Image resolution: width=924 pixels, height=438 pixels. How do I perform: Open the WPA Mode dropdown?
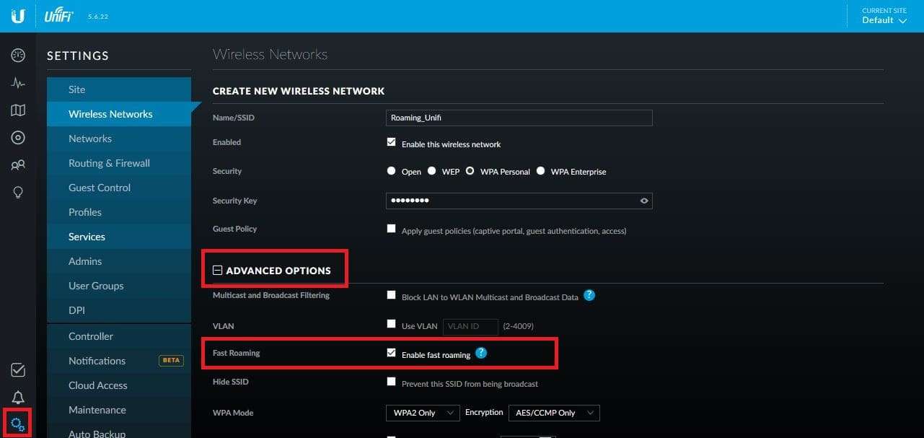point(422,412)
